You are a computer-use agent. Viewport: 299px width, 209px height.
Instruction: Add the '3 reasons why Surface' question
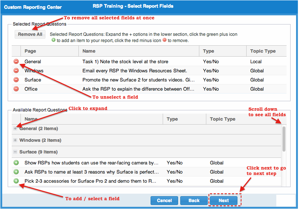point(16,172)
